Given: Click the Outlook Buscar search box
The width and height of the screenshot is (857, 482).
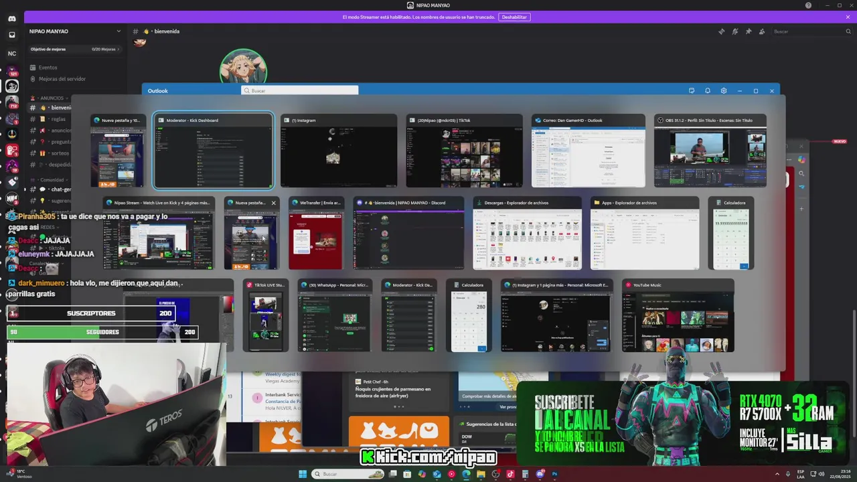Looking at the screenshot, I should pyautogui.click(x=299, y=90).
